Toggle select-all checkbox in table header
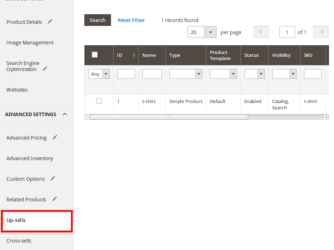This screenshot has width=334, height=250. [x=95, y=55]
